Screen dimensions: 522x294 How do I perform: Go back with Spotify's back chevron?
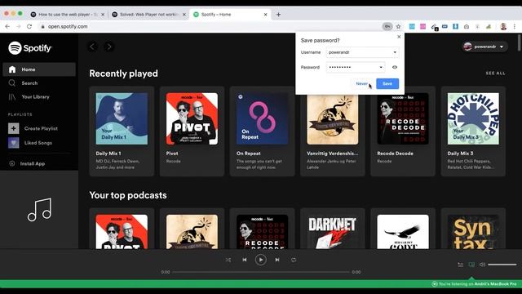(x=92, y=47)
